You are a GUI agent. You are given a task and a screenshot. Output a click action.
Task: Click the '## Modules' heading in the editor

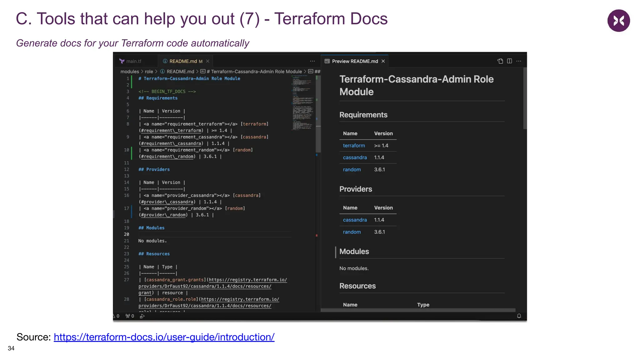click(151, 228)
